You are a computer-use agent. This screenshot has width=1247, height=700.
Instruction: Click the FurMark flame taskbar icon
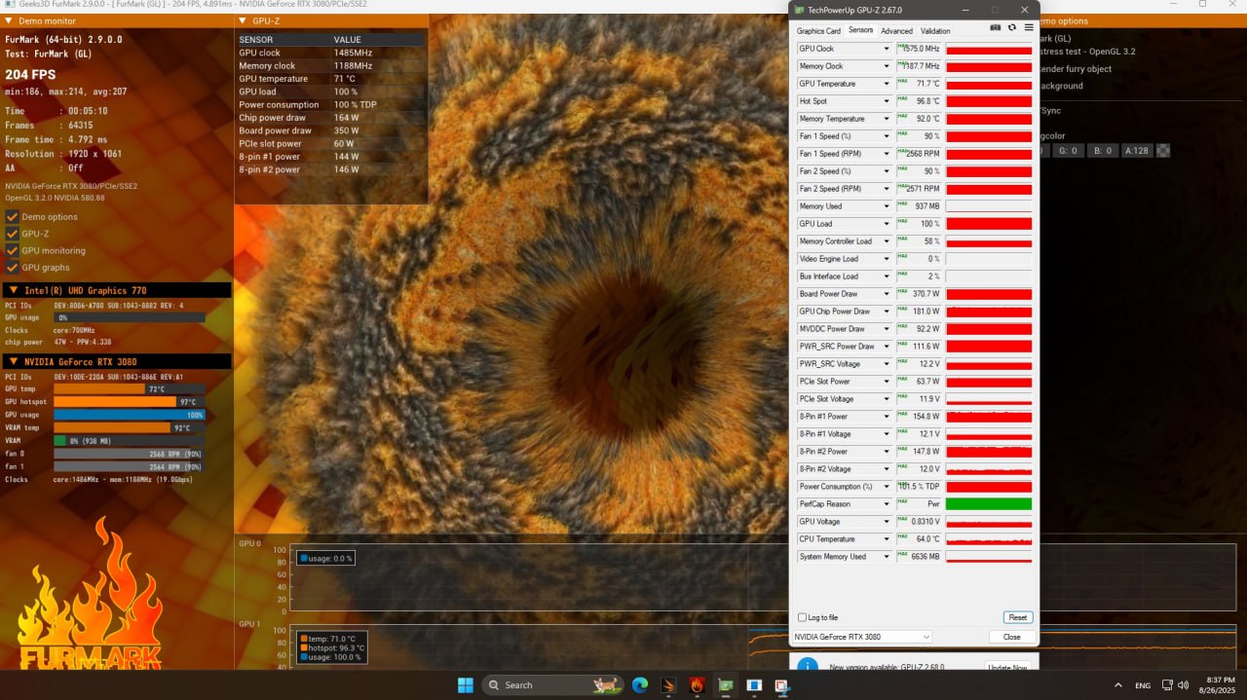[697, 684]
